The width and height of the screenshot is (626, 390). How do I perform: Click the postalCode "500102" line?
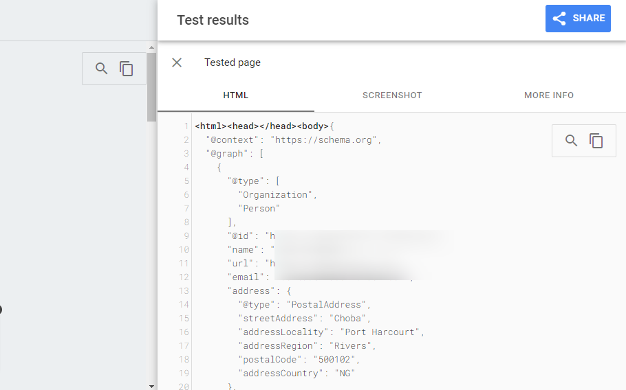coord(299,360)
